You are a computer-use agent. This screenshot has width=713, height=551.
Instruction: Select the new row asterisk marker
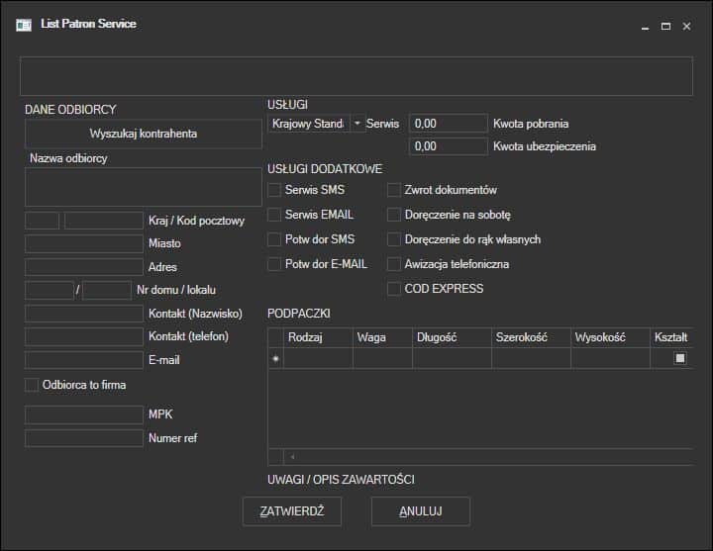(275, 358)
